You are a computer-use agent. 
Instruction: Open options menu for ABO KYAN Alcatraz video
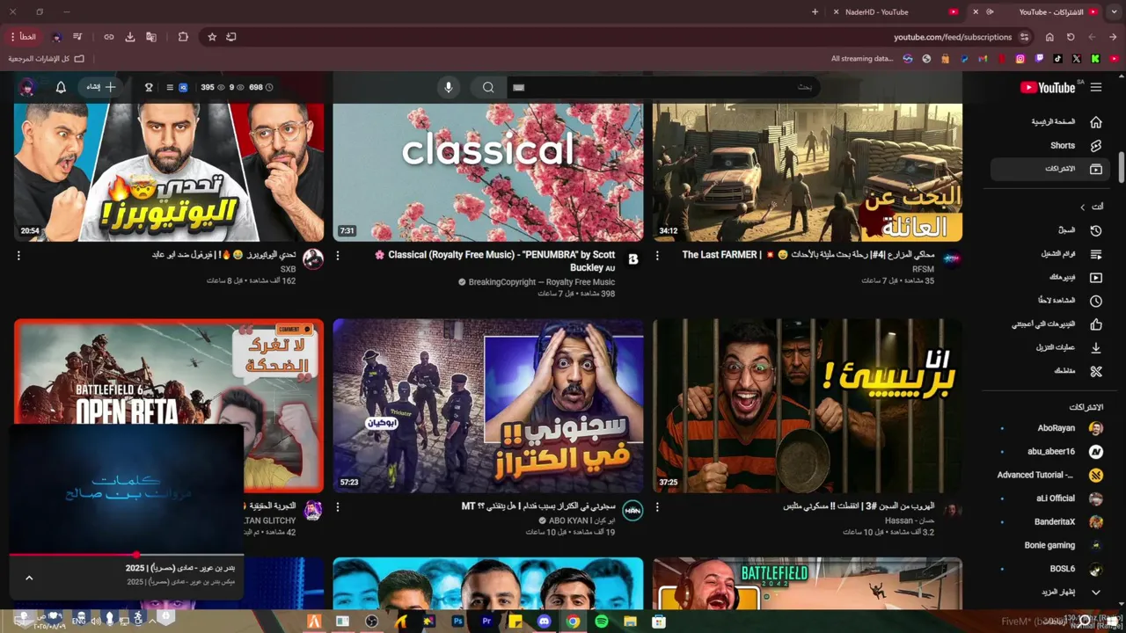tap(338, 507)
